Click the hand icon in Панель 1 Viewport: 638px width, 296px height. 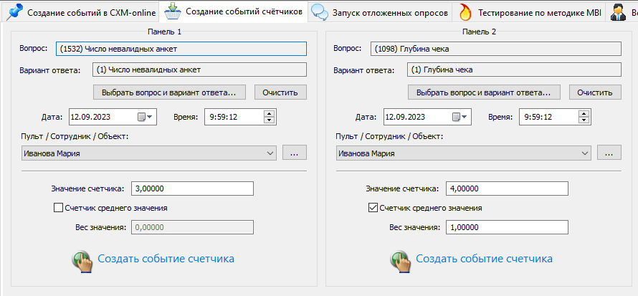point(82,259)
